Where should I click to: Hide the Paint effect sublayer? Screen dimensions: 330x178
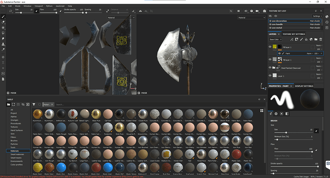tap(279, 53)
